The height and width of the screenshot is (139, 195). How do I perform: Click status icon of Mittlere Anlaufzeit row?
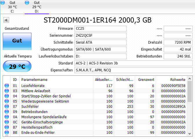click(7, 91)
